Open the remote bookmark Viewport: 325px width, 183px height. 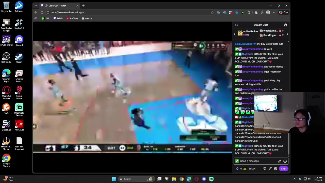[x=87, y=18]
